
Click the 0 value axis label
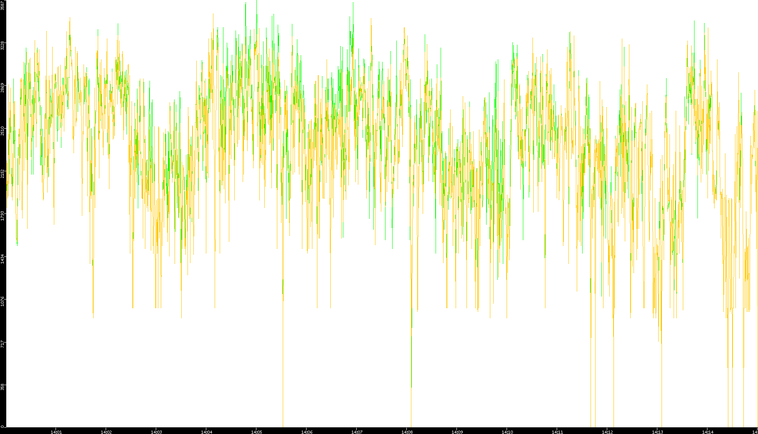(x=3, y=426)
